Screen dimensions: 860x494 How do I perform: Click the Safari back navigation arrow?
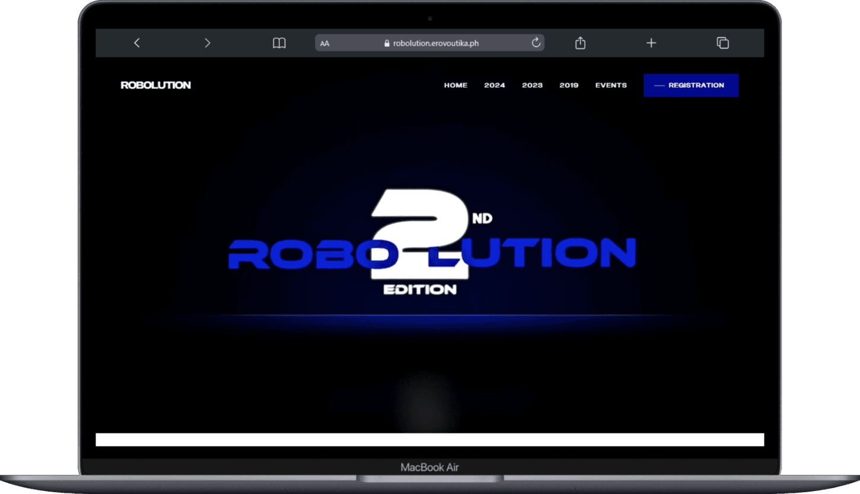tap(137, 43)
